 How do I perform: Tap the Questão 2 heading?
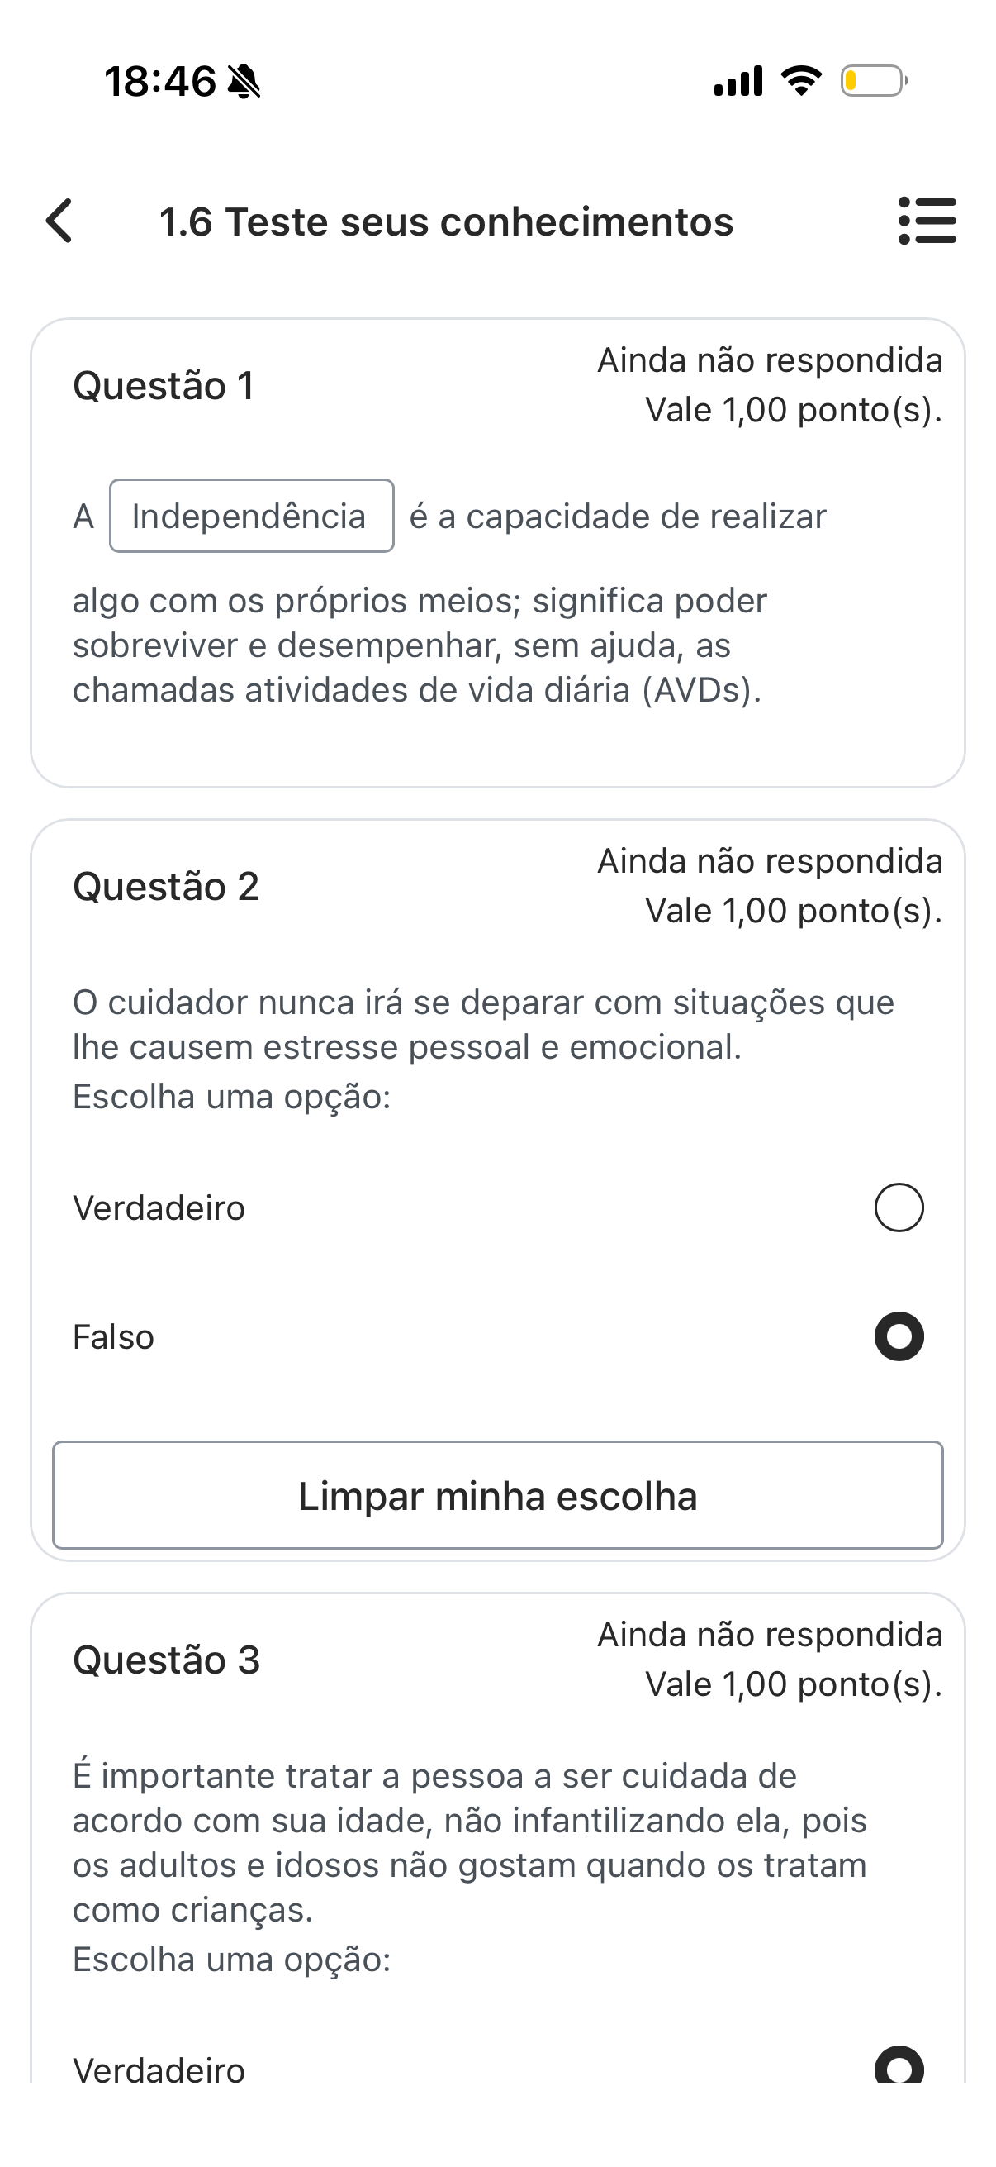point(167,887)
